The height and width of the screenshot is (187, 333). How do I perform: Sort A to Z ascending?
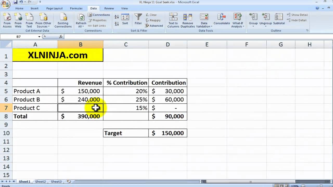pos(117,17)
